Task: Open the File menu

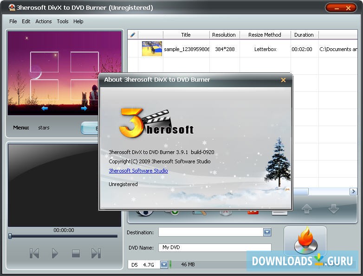Action: 13,21
